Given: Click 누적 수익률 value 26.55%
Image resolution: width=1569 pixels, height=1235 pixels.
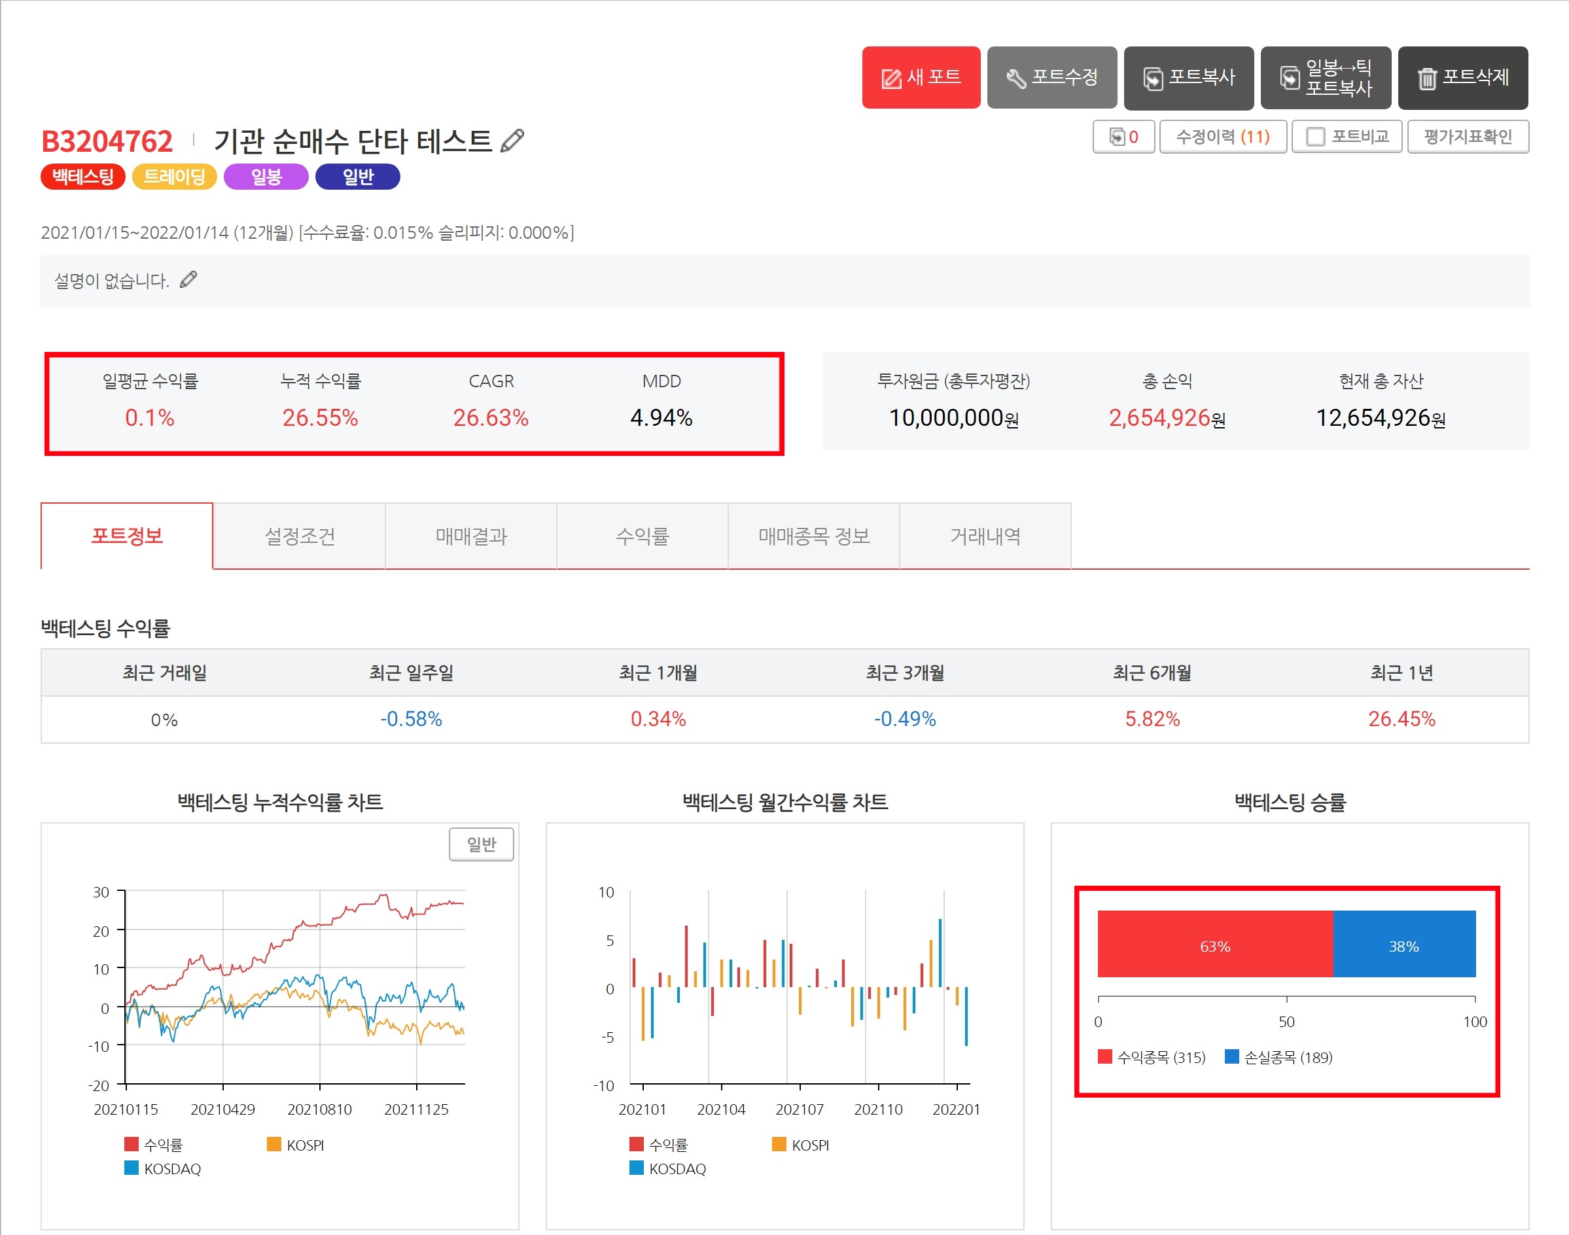Looking at the screenshot, I should click(321, 417).
